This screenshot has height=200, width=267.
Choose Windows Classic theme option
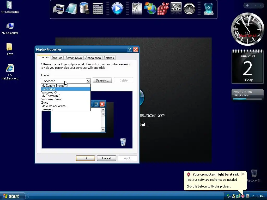65,99
